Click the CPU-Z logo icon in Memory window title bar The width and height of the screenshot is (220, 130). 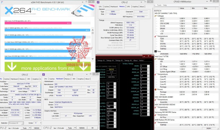pos(98,2)
